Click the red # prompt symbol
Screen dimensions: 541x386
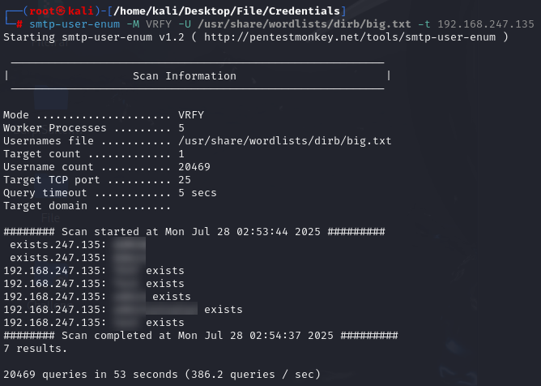pyautogui.click(x=19, y=24)
